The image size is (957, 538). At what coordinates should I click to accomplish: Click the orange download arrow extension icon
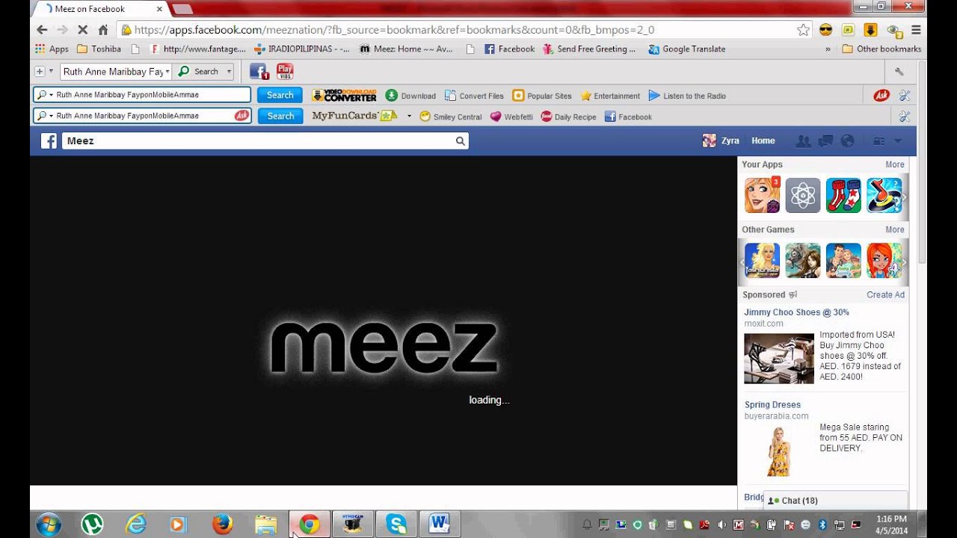[871, 30]
